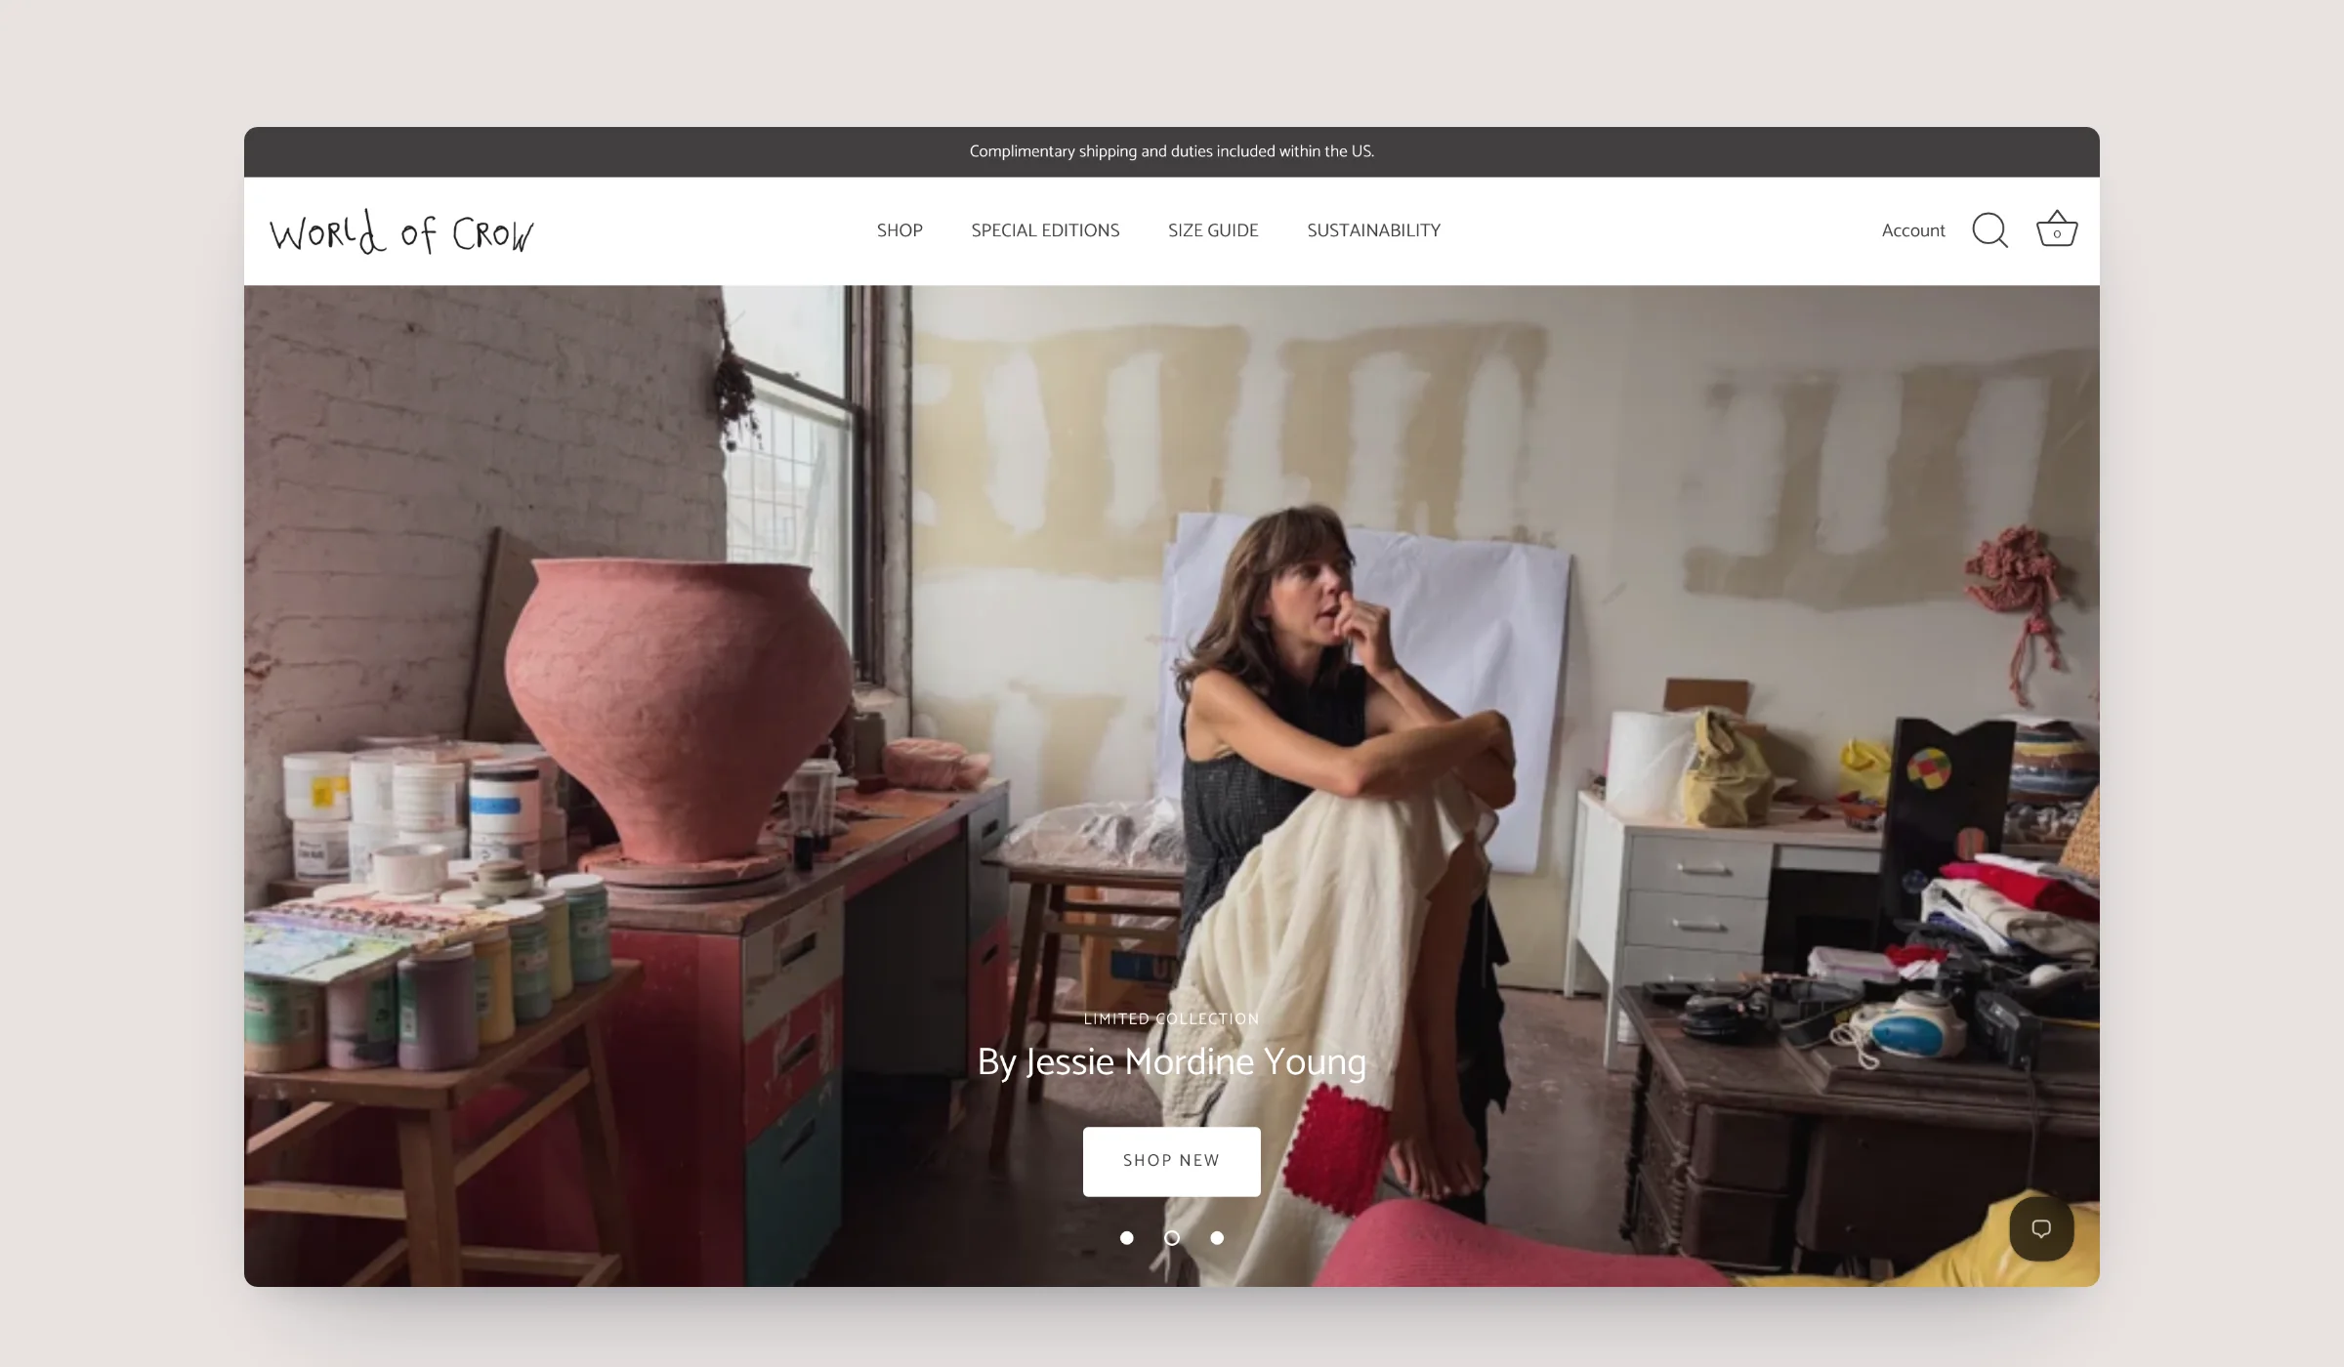Viewport: 2344px width, 1367px height.
Task: Open the SHOP menu
Action: 900,230
